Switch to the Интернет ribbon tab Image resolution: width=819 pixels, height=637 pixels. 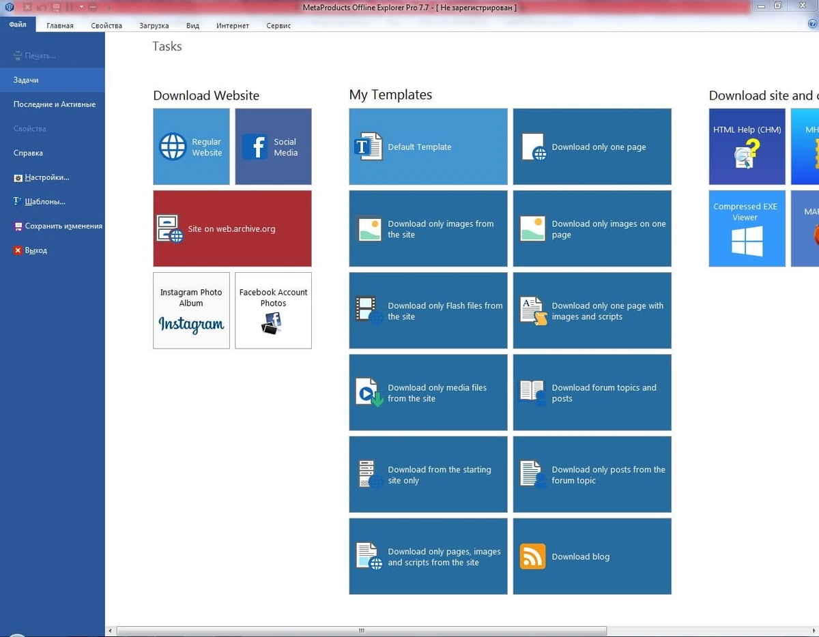pyautogui.click(x=233, y=25)
